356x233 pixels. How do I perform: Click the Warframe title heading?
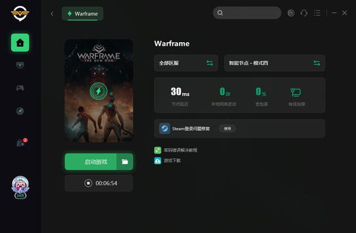point(172,43)
